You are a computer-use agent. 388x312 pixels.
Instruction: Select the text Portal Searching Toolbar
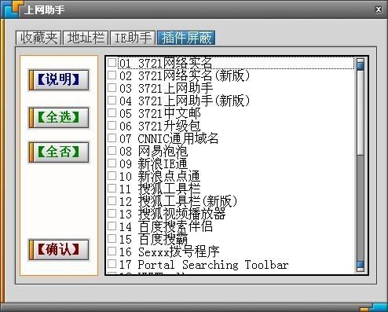pyautogui.click(x=213, y=265)
